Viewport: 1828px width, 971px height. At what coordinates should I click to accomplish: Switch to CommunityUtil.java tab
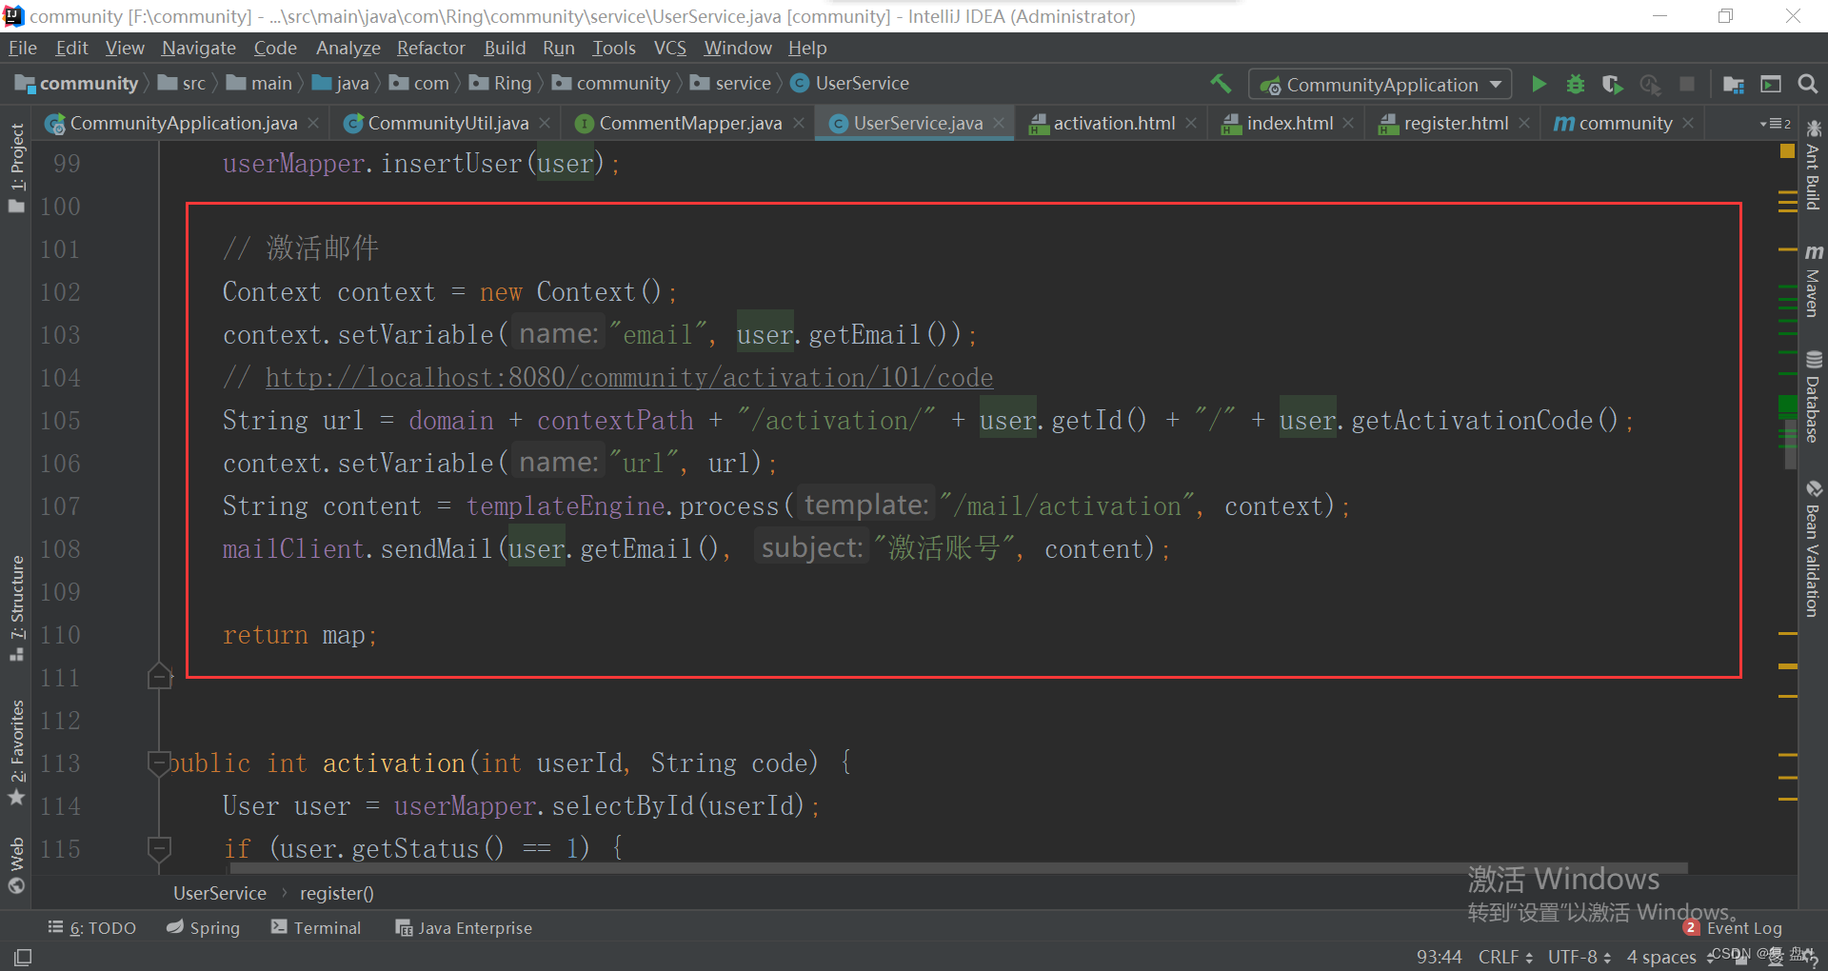447,123
